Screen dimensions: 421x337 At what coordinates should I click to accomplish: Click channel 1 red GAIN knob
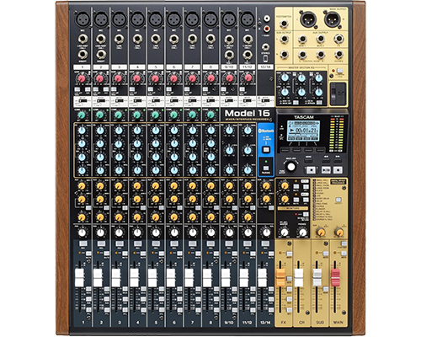(82, 78)
